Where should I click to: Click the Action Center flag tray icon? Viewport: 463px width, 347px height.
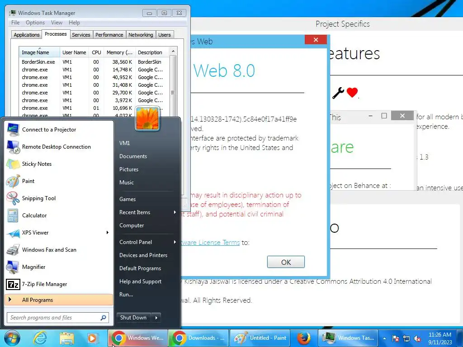396,338
